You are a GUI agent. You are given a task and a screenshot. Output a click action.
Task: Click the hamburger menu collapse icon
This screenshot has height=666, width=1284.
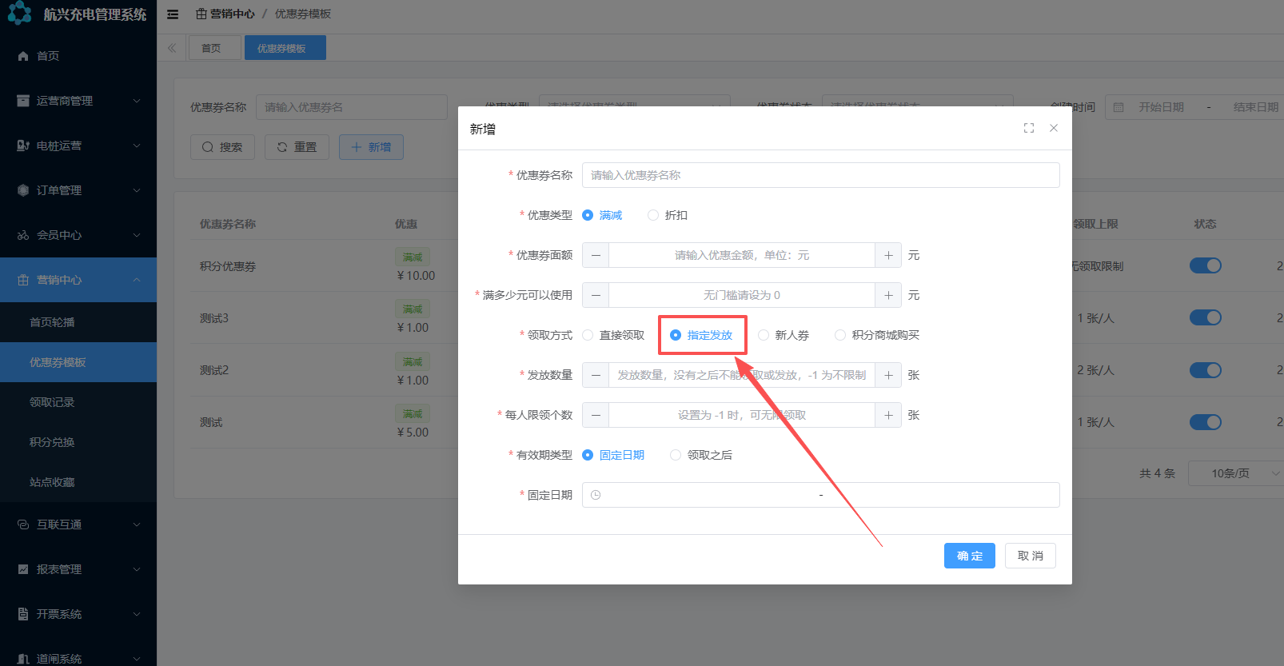[173, 14]
